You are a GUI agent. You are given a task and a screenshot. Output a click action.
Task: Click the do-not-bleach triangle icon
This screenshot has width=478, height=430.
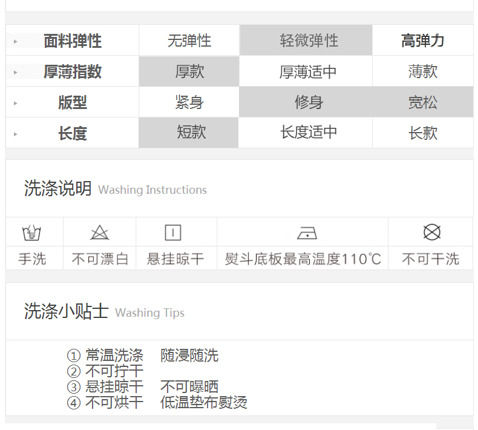(100, 232)
